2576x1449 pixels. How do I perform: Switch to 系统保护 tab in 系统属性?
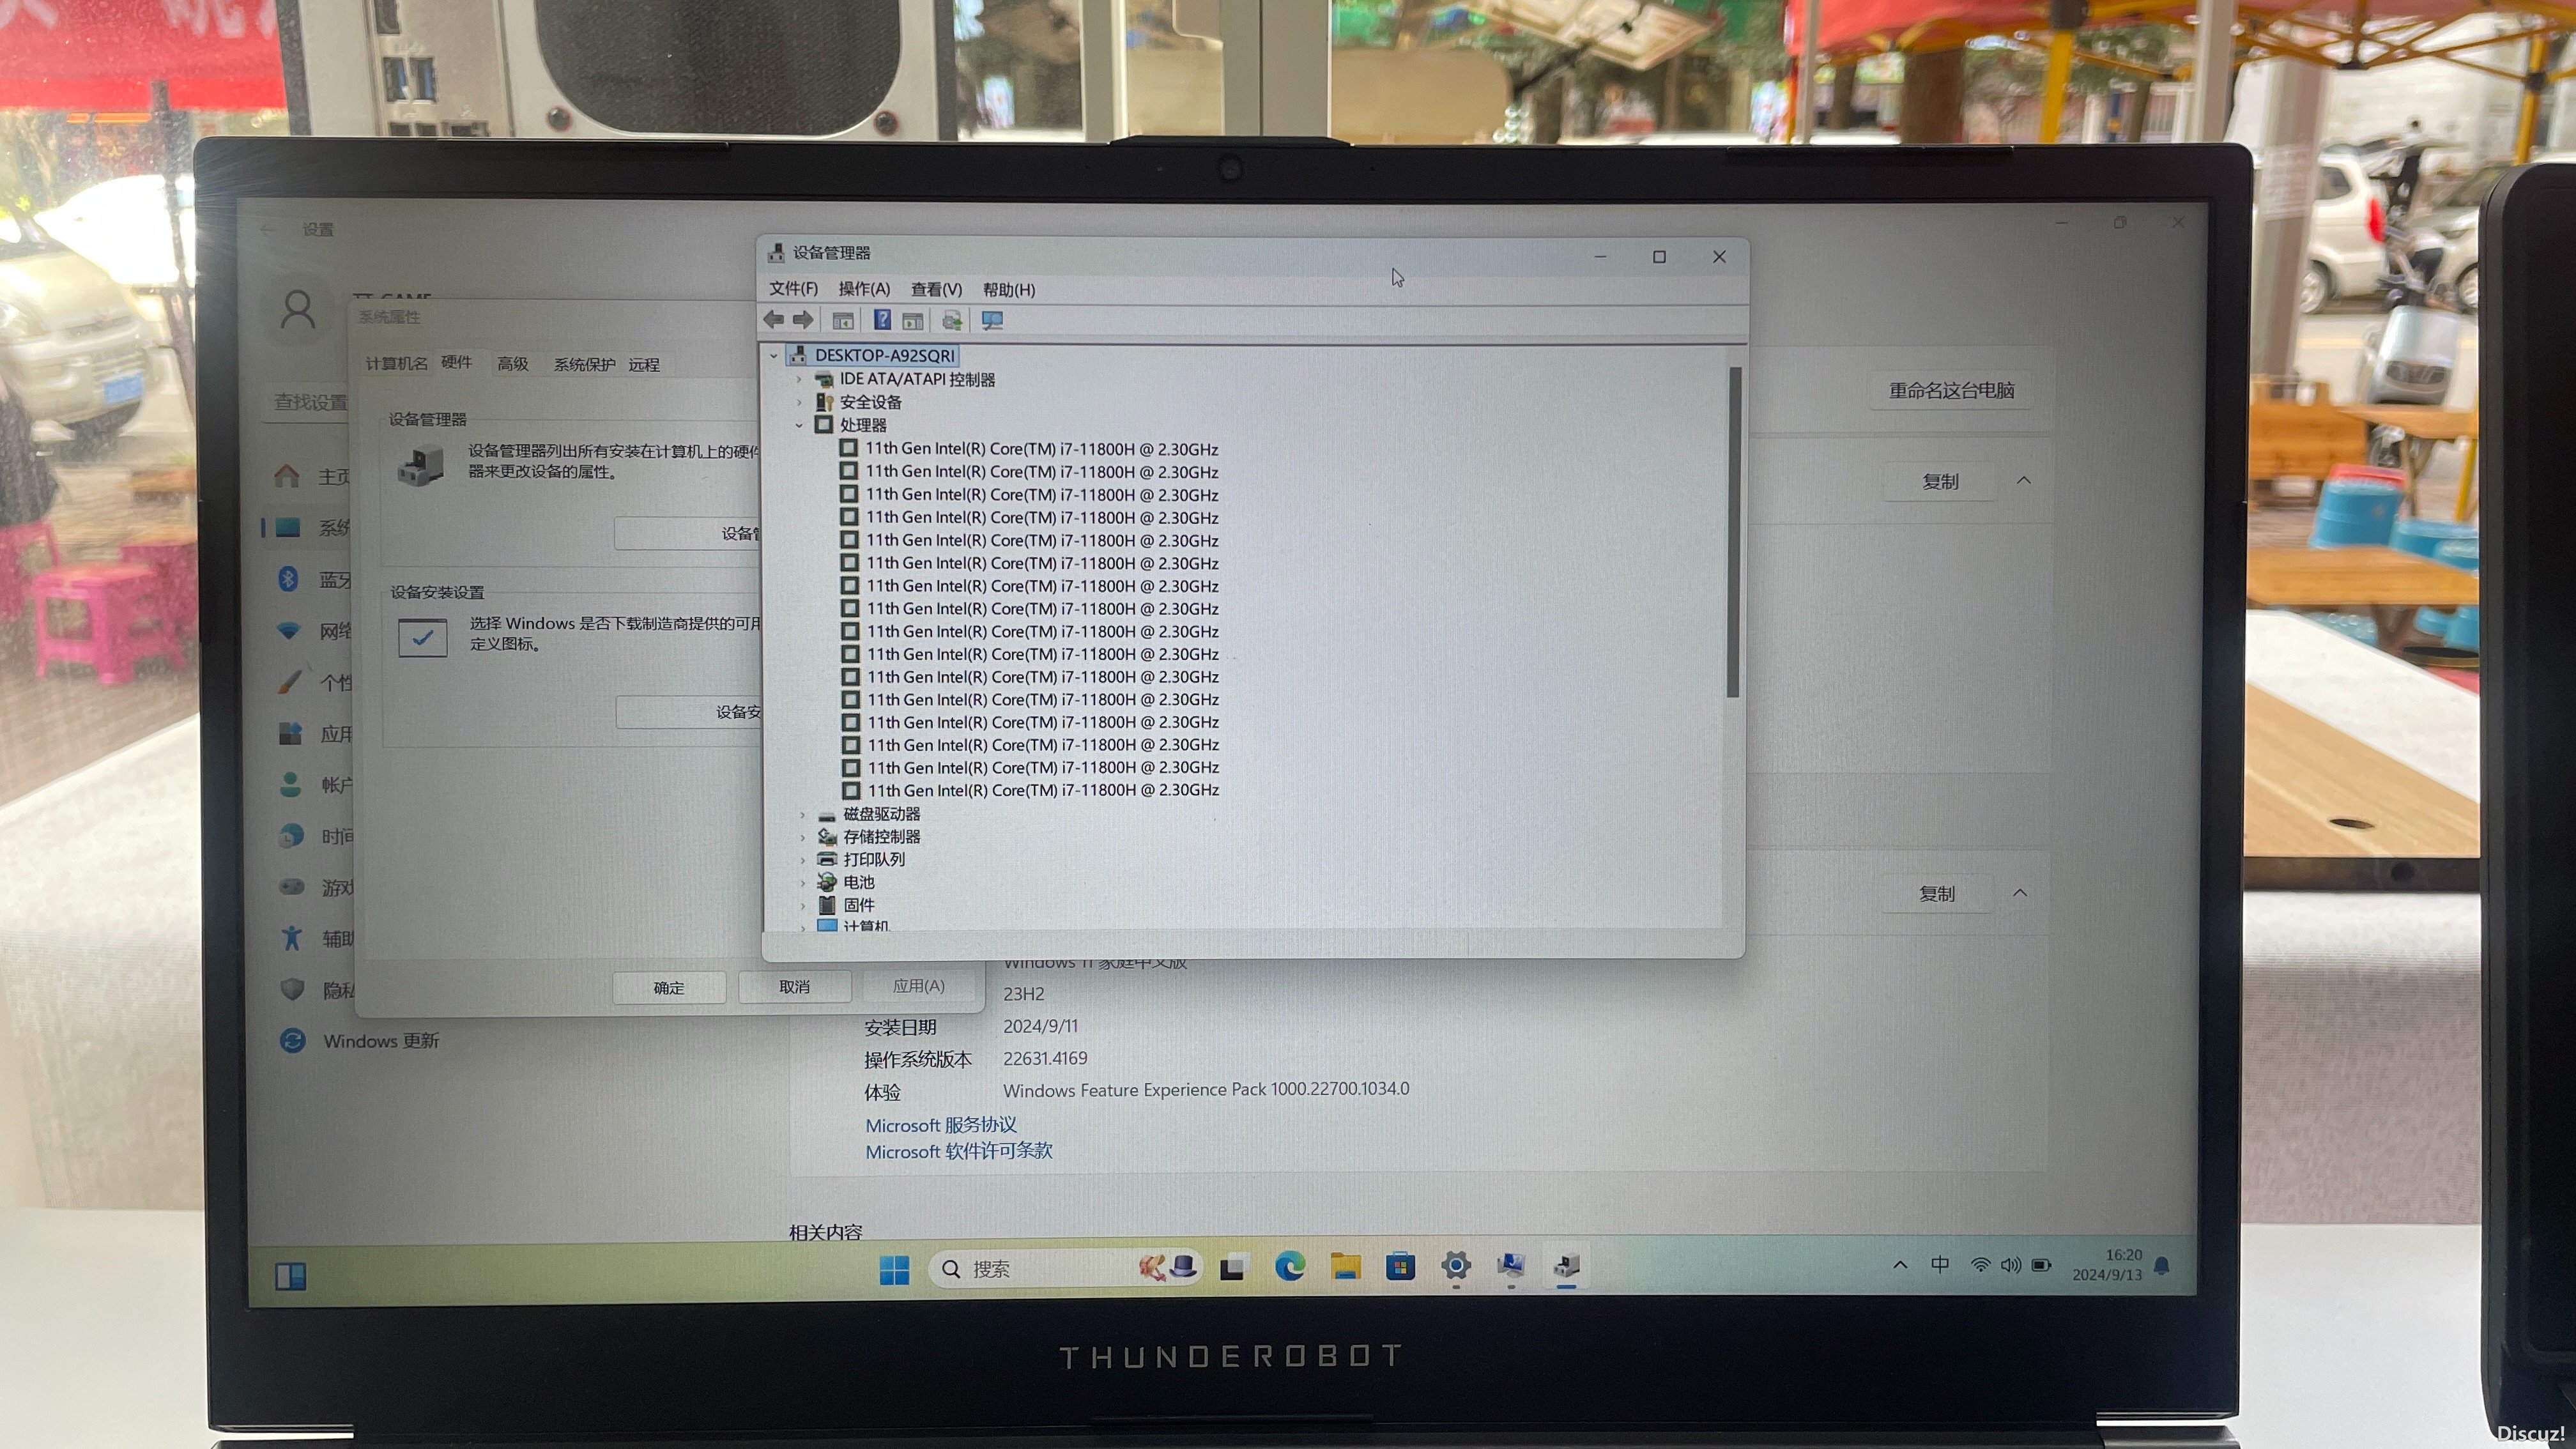(x=584, y=365)
